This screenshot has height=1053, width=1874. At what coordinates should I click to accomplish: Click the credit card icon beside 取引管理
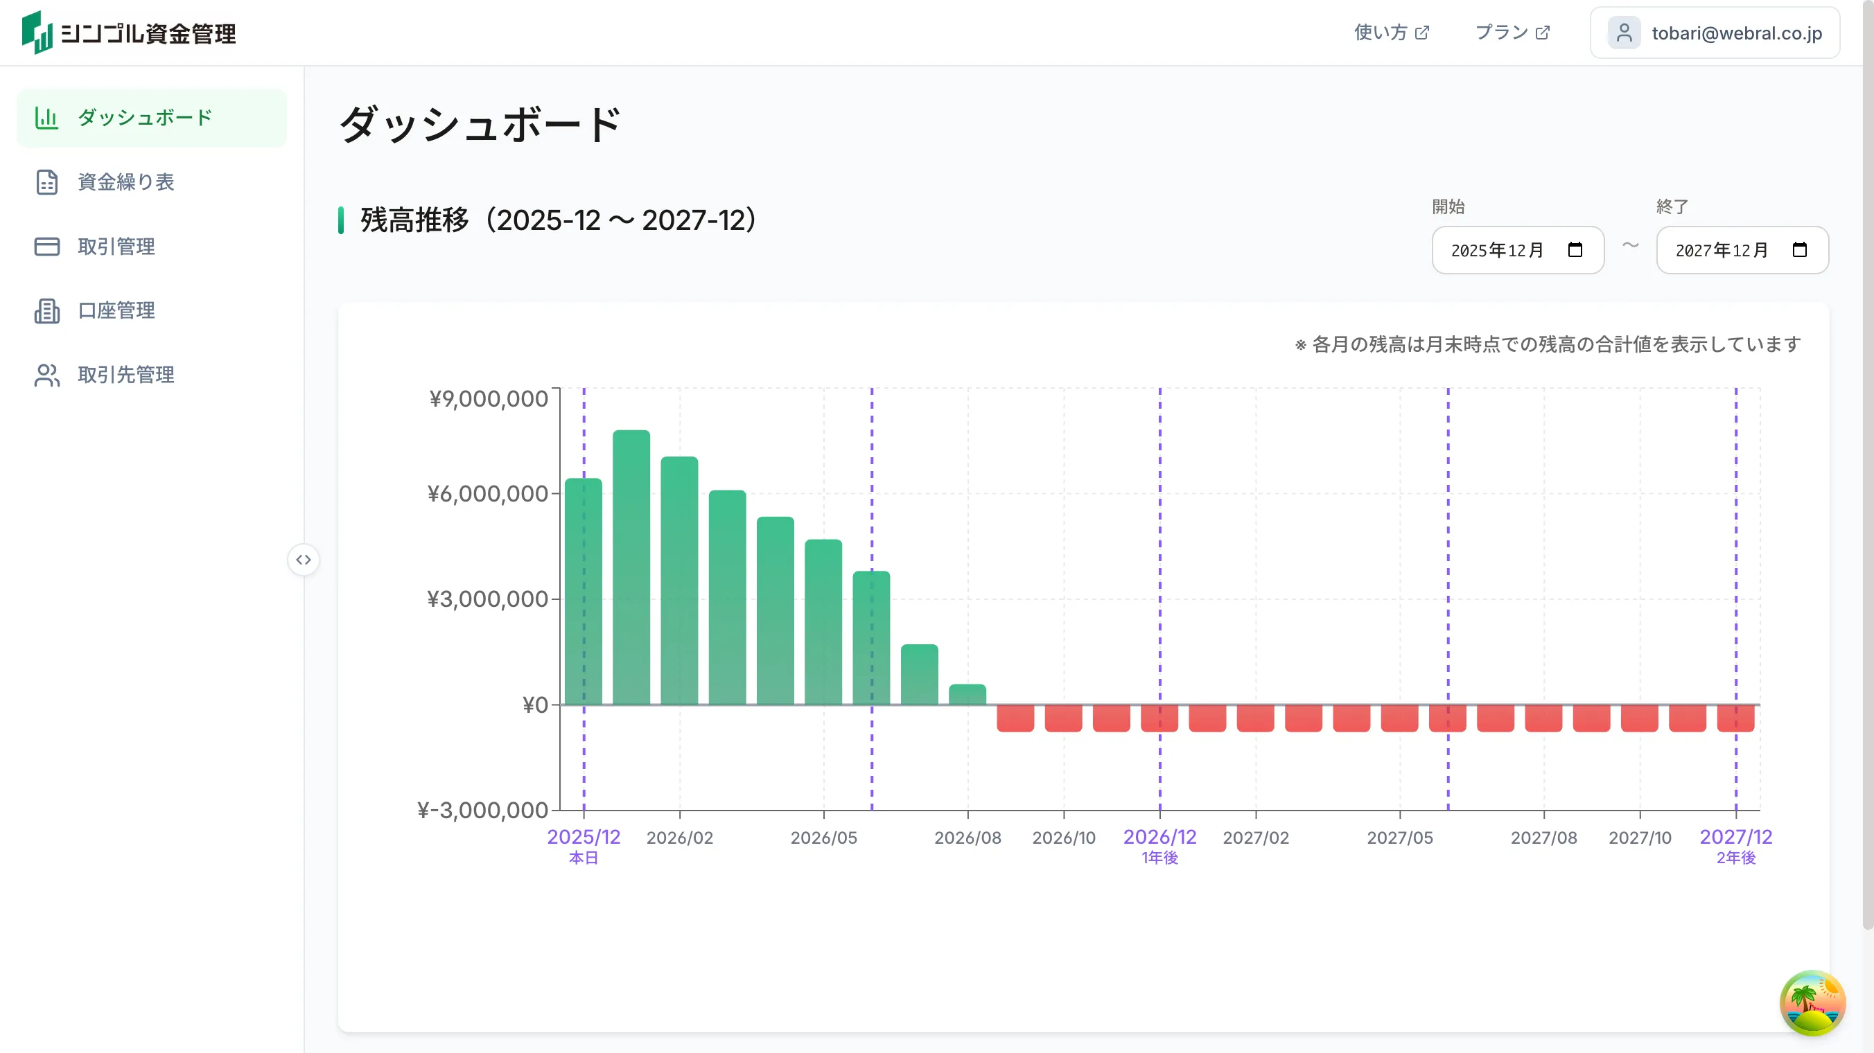coord(46,247)
